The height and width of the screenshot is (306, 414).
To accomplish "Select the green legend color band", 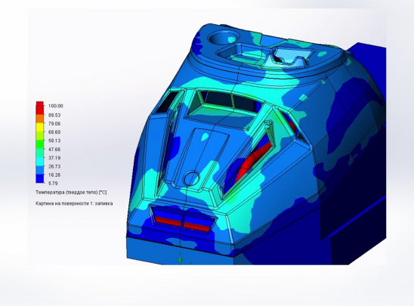I will point(40,144).
